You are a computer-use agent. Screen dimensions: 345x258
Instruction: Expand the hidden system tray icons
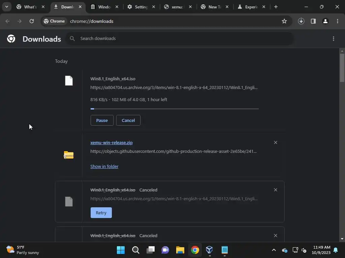(274, 250)
